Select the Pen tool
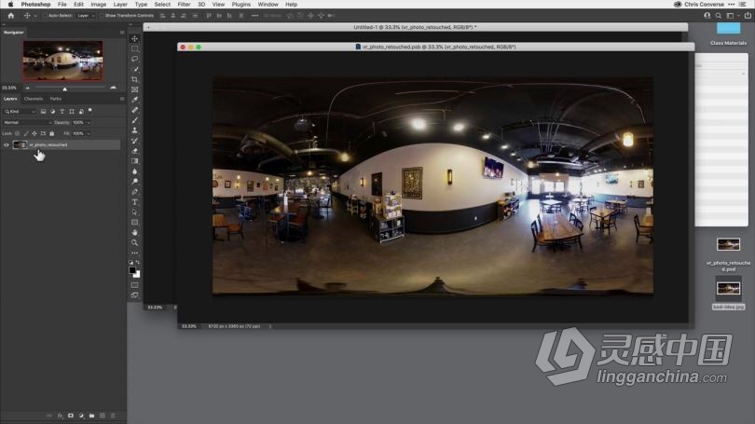The image size is (755, 424). click(x=135, y=192)
